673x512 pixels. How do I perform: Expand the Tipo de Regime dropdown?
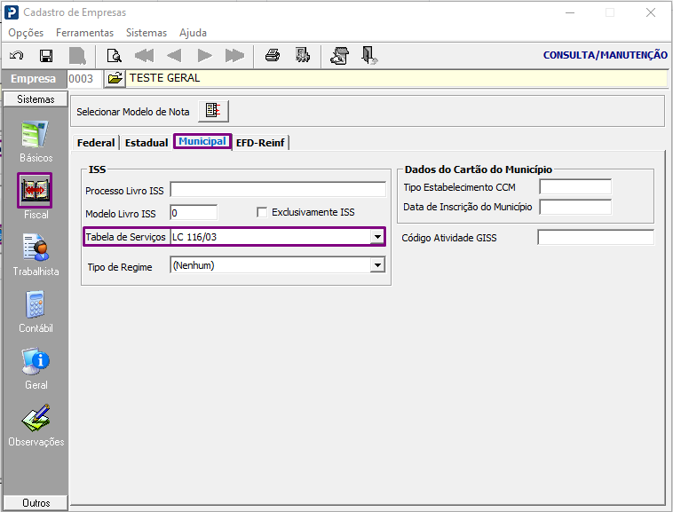tap(377, 265)
